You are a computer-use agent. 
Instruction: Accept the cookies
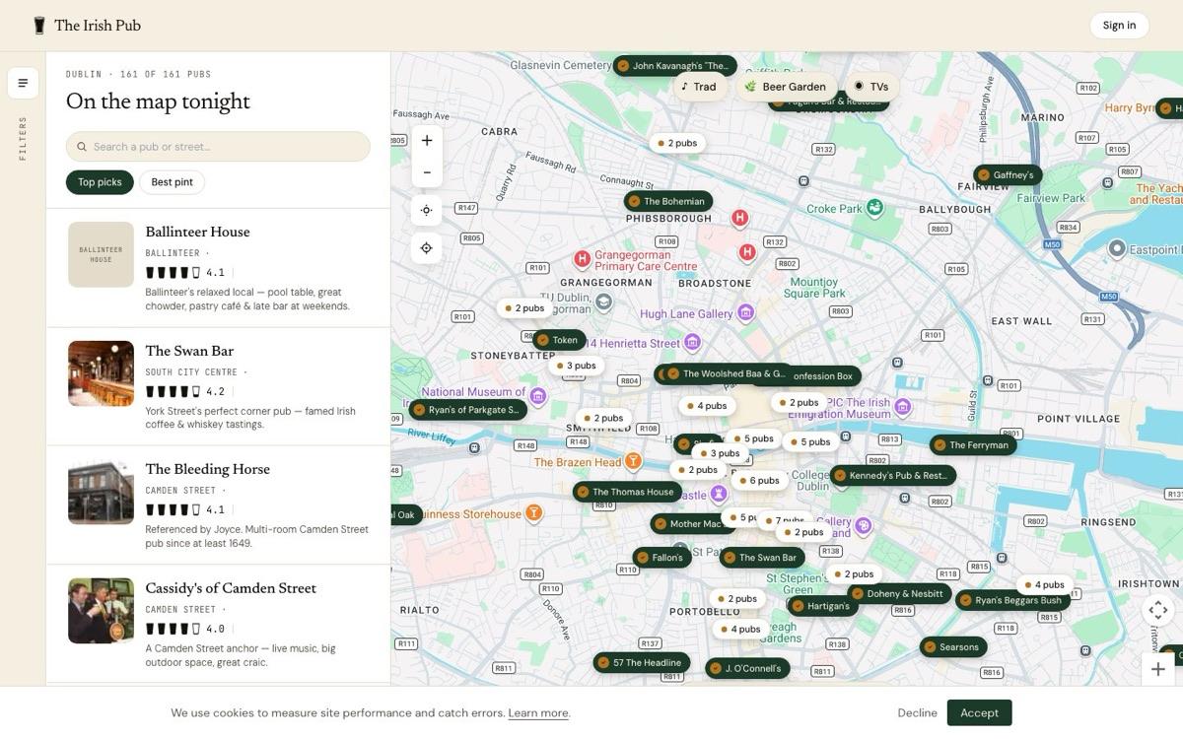(979, 712)
